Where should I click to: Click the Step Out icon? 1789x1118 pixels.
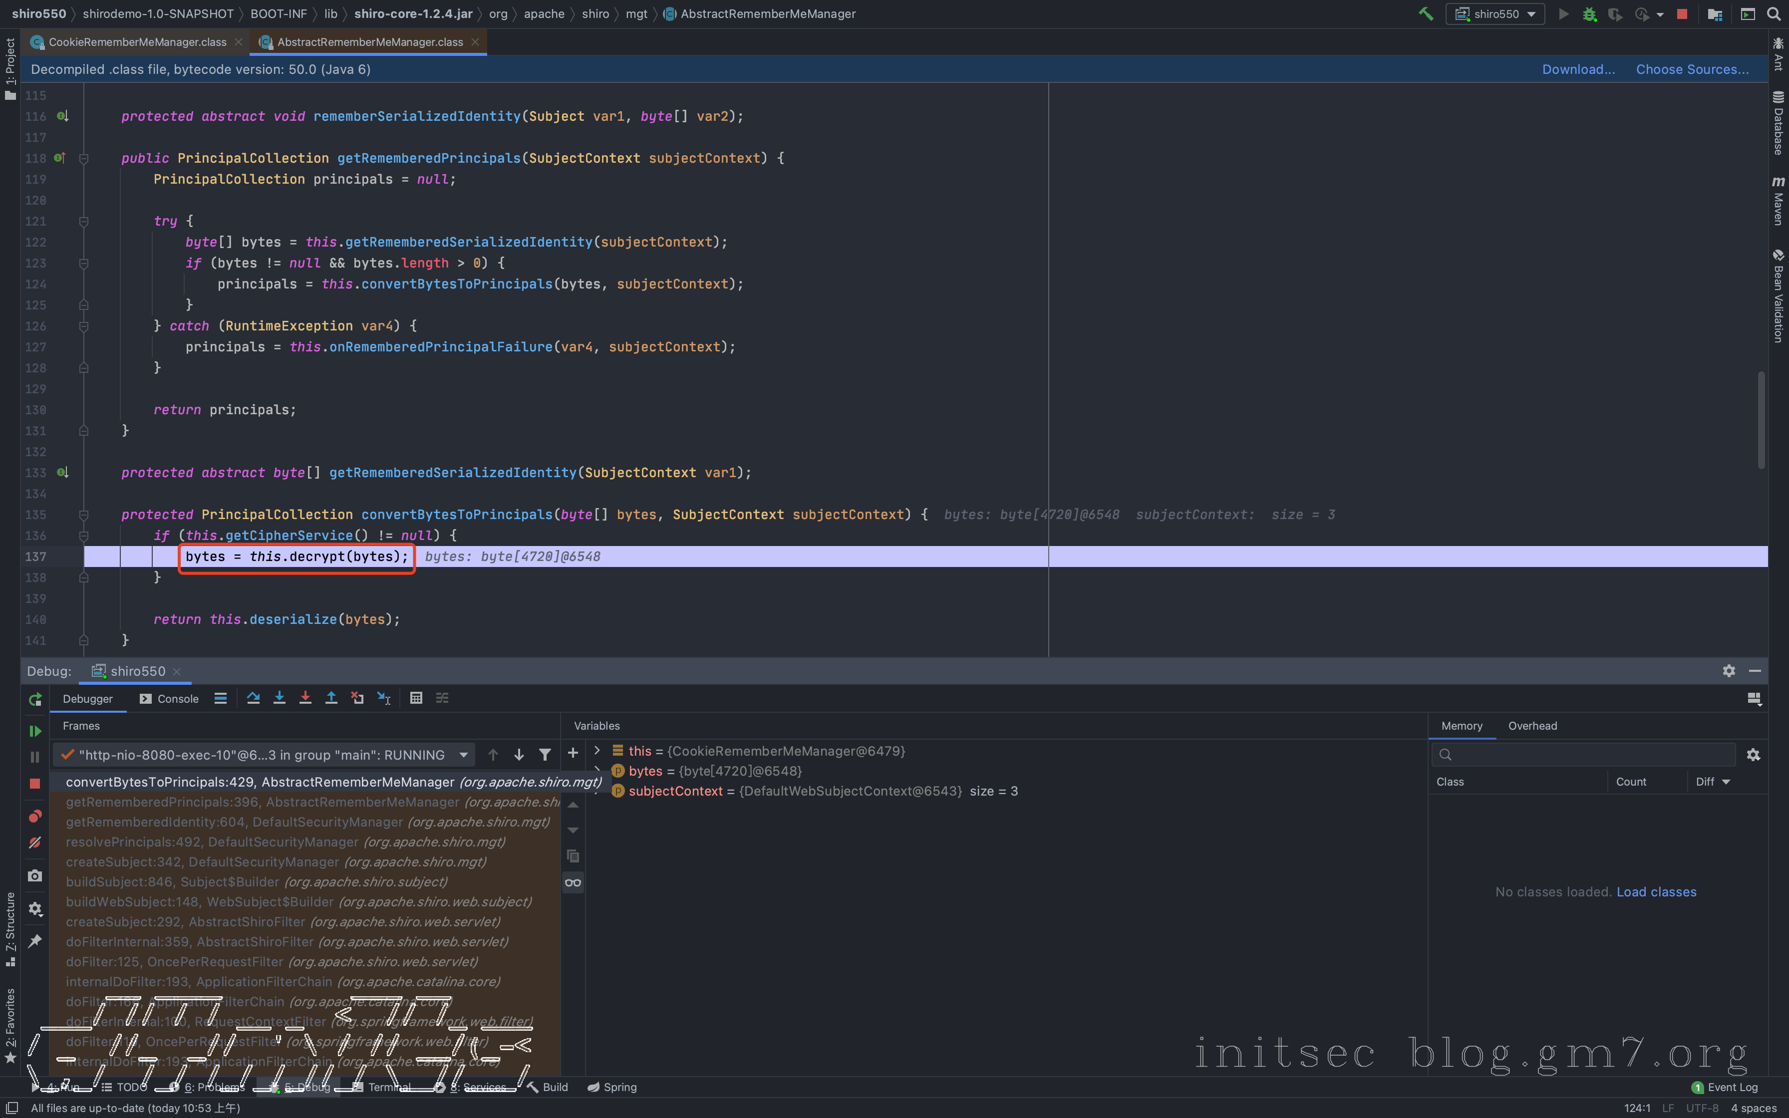[331, 698]
